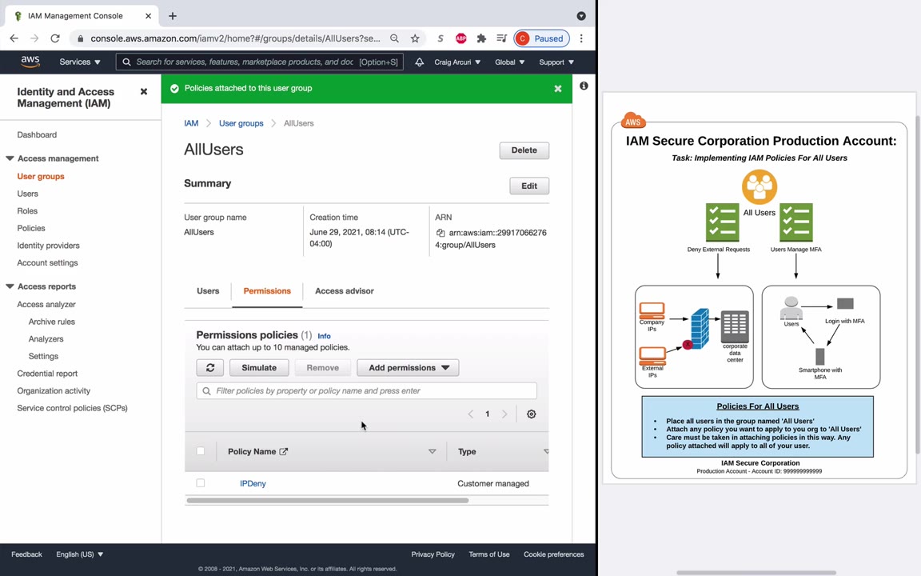This screenshot has width=921, height=576.
Task: Open the Global region dropdown
Action: tap(510, 62)
